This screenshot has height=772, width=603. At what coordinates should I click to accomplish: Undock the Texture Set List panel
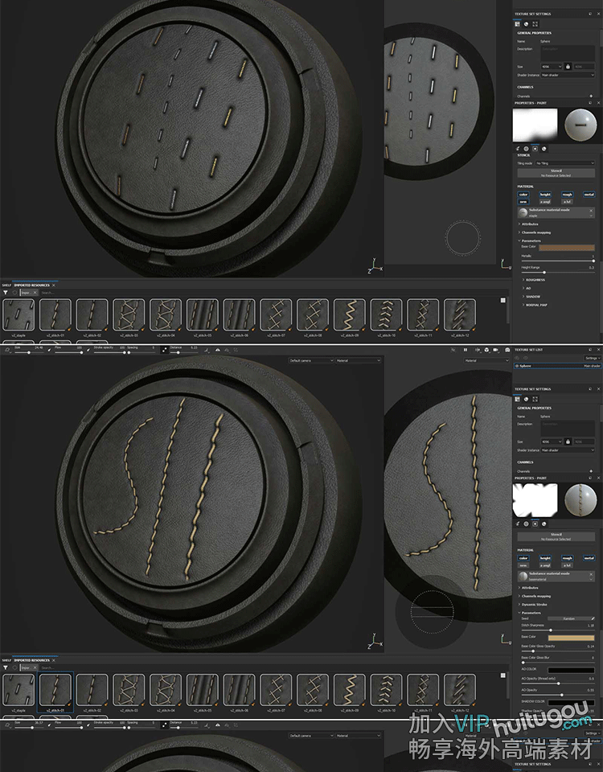click(x=591, y=350)
